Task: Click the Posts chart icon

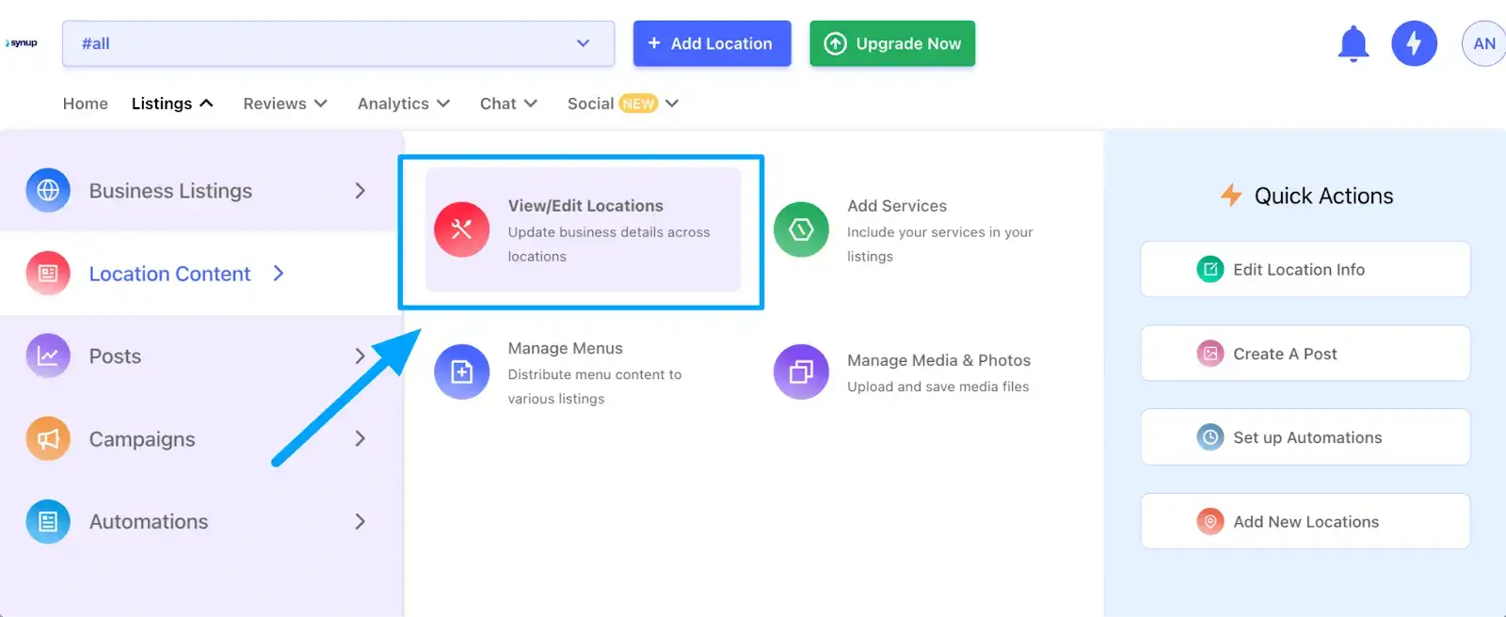Action: [48, 356]
